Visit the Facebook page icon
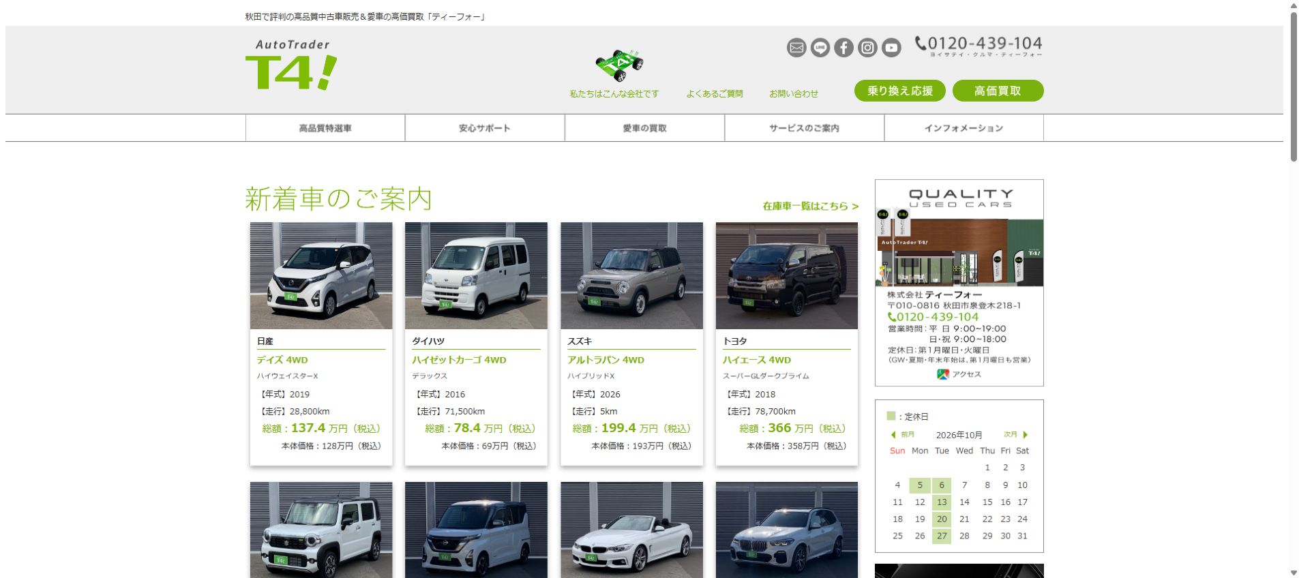 tap(843, 47)
